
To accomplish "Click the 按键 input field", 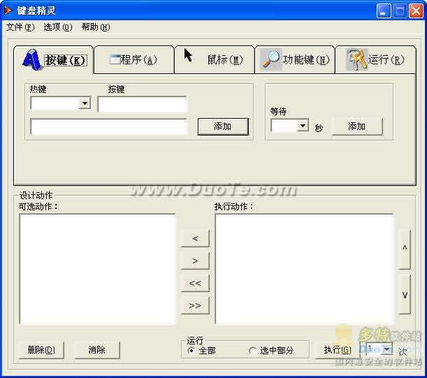I will [x=143, y=104].
